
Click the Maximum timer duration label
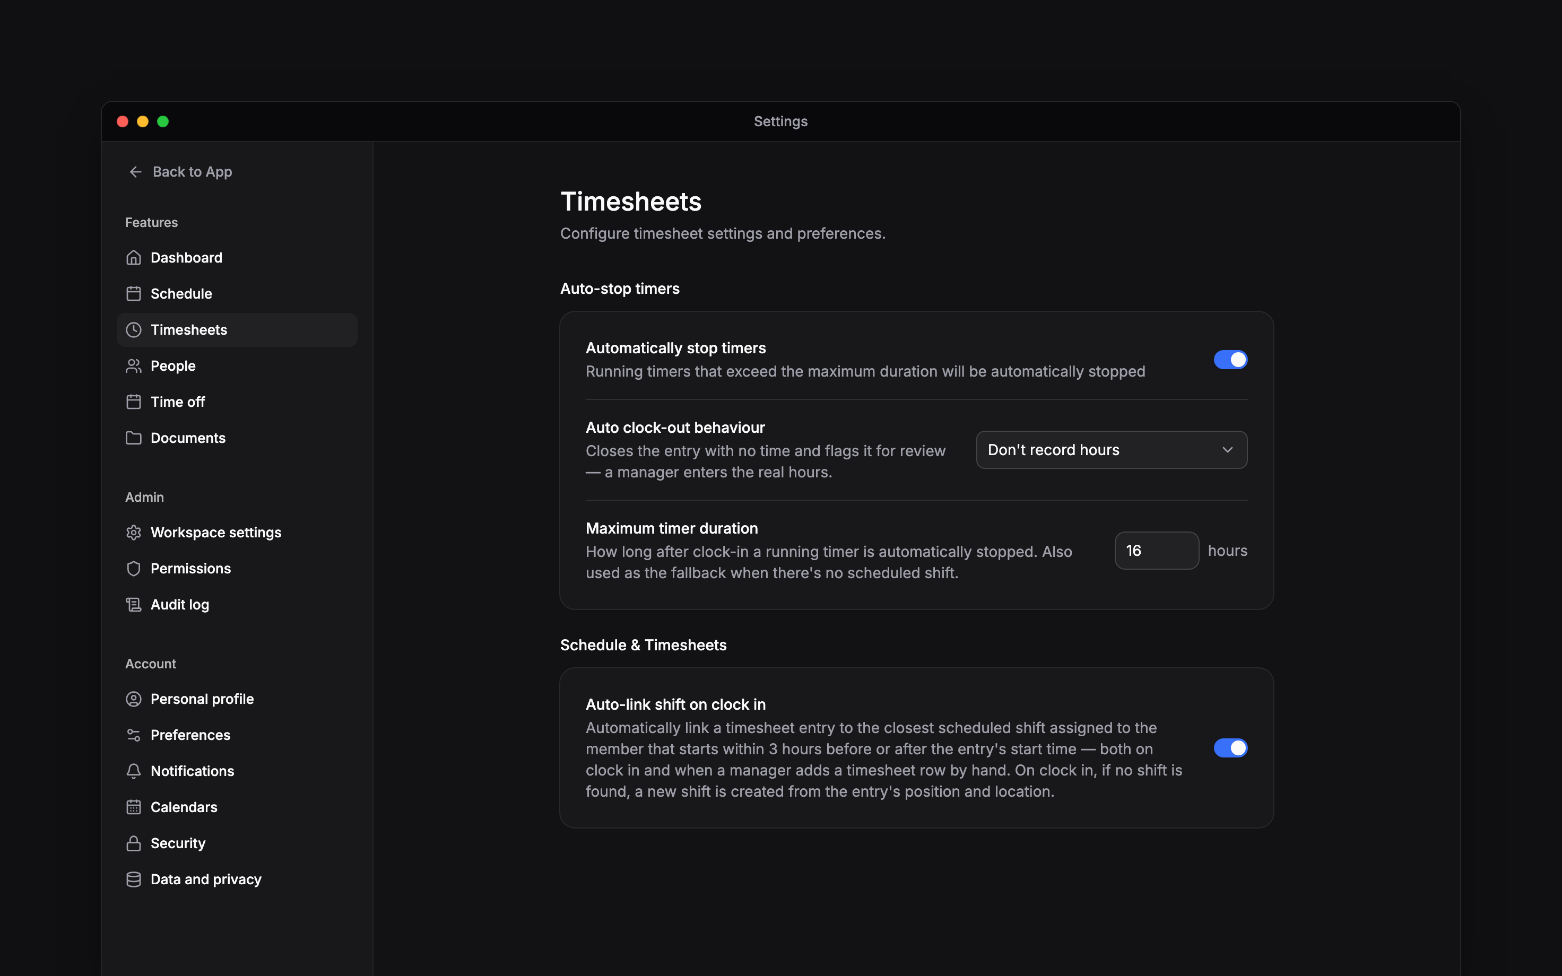coord(671,528)
